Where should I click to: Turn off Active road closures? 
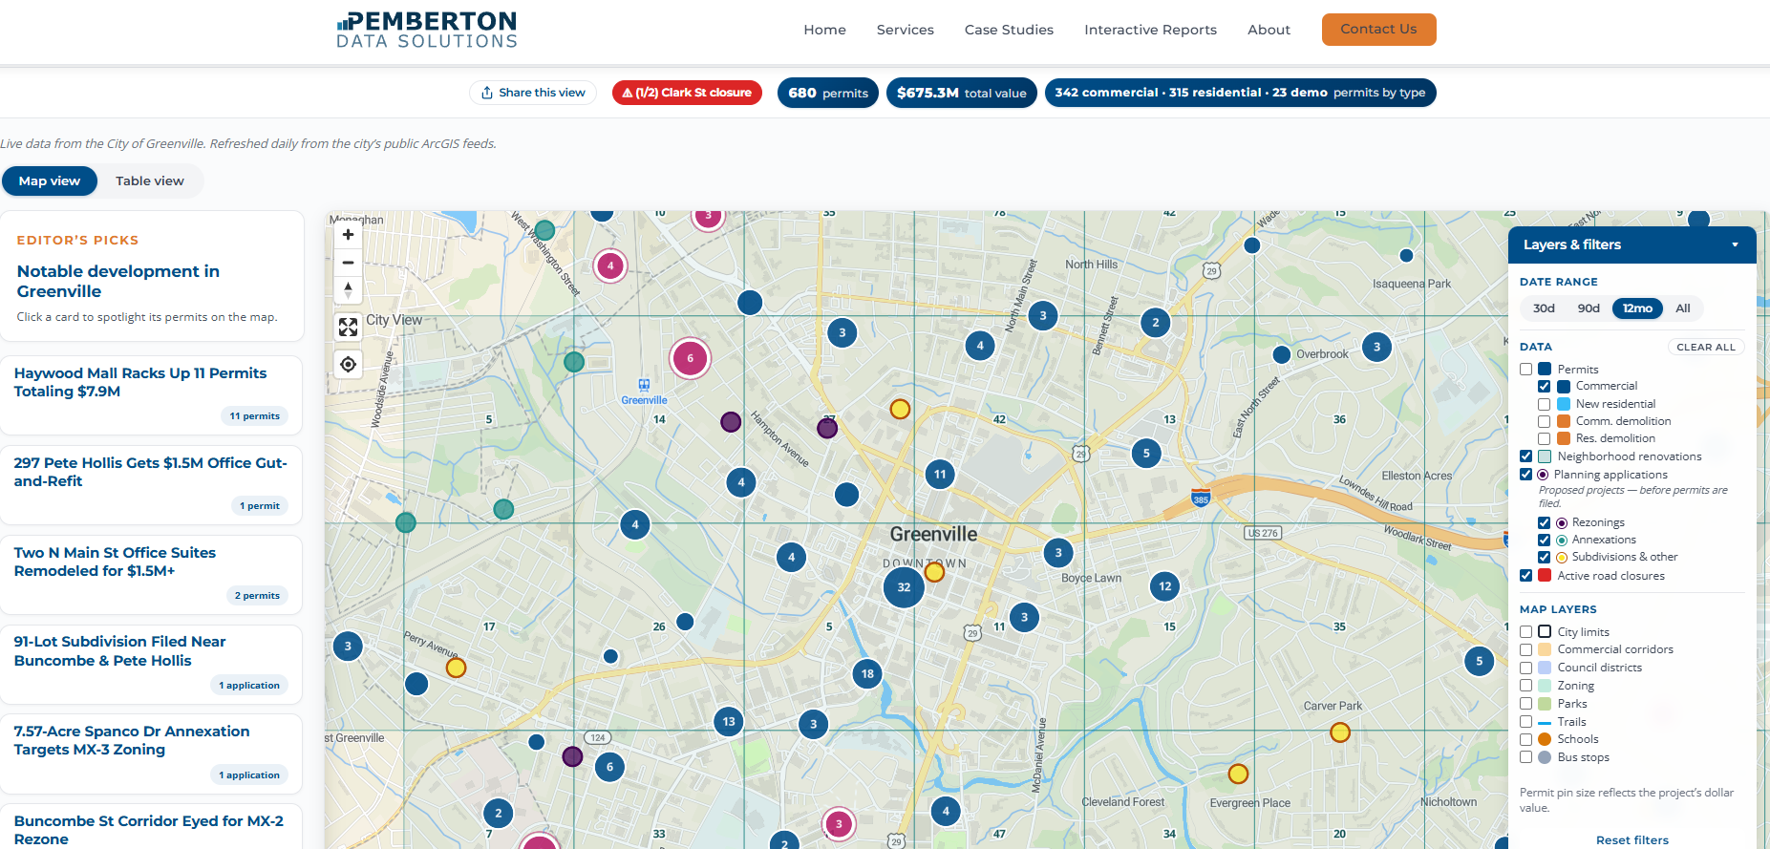pyautogui.click(x=1525, y=576)
